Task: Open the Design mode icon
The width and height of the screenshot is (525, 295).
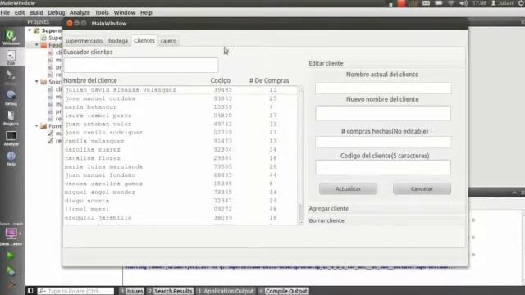Action: tap(11, 78)
